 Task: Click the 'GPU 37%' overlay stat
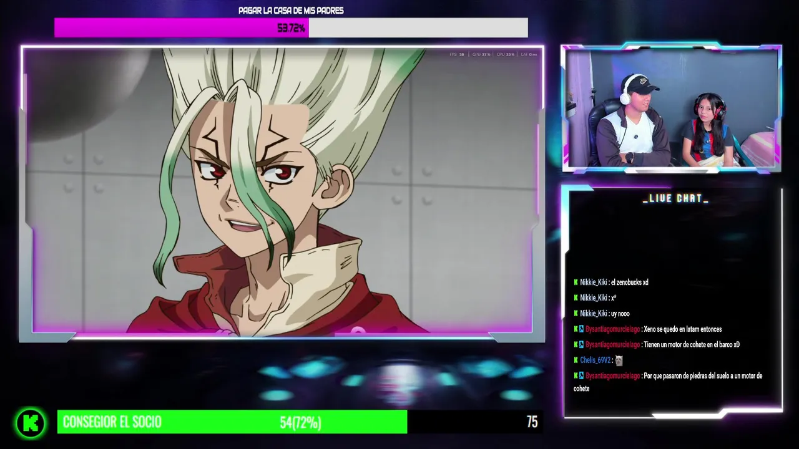click(x=481, y=55)
